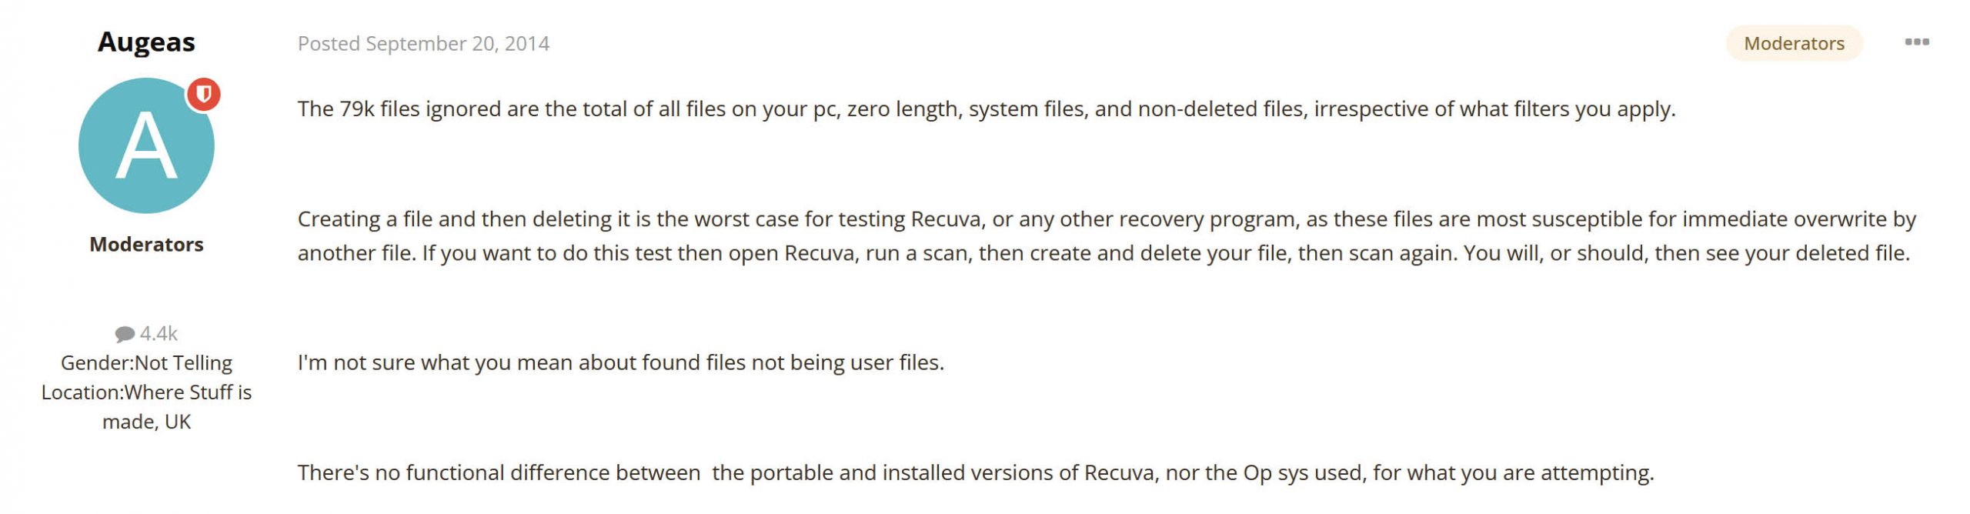Click the sentence "I'm not sure what you mean"
Image resolution: width=1970 pixels, height=514 pixels.
coord(621,362)
